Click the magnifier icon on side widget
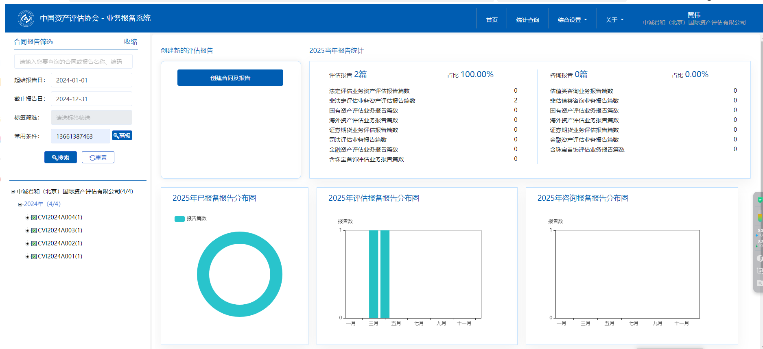The width and height of the screenshot is (763, 349). 759,283
